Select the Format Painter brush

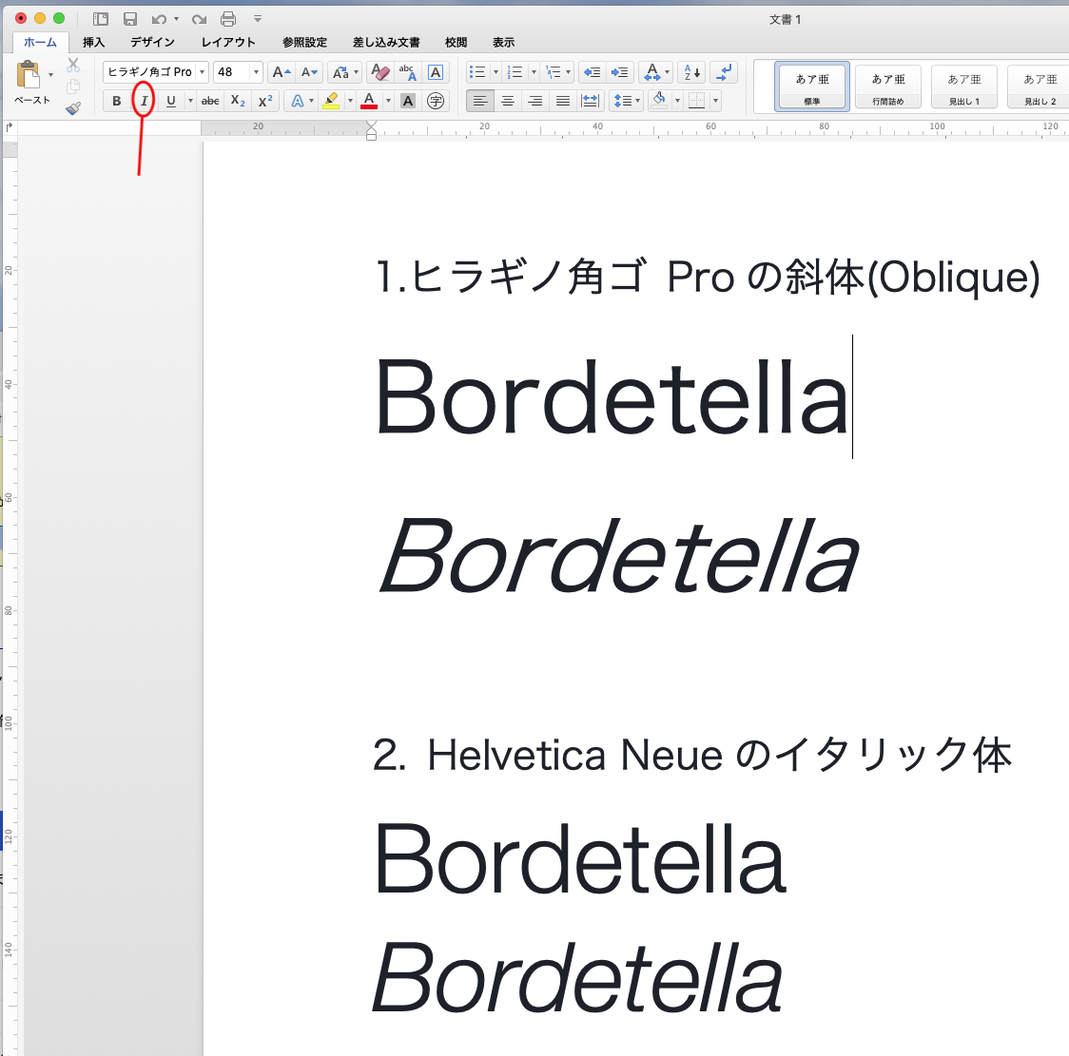(73, 107)
